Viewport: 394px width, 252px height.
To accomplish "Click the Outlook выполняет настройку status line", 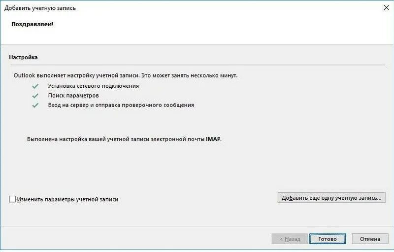I will tap(126, 75).
